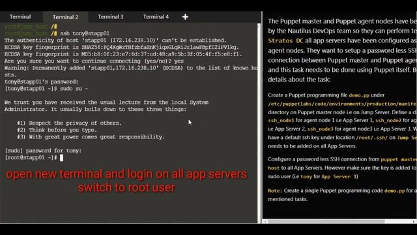This screenshot has height=235, width=417.
Task: Click the /etc/puppetlabs/code path text
Action: pos(342,104)
